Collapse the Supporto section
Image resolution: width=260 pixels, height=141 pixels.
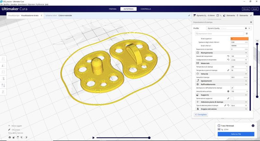[222, 95]
